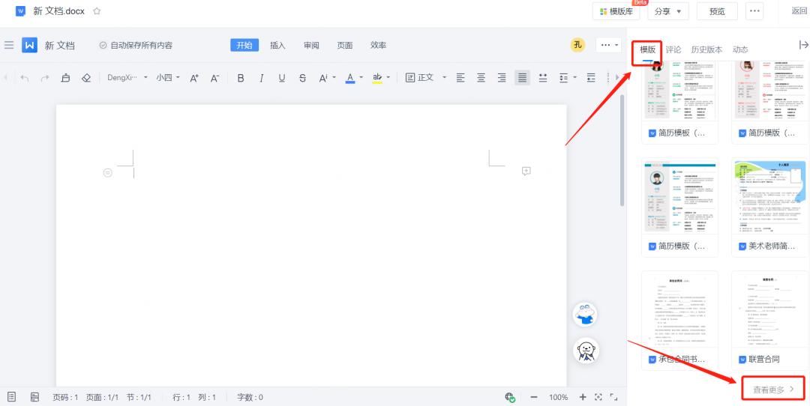
Task: Switch to the 评论 panel tab
Action: (x=673, y=49)
